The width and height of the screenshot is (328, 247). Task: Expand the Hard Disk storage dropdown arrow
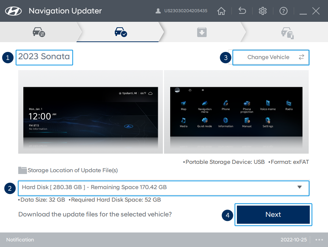[x=300, y=187]
